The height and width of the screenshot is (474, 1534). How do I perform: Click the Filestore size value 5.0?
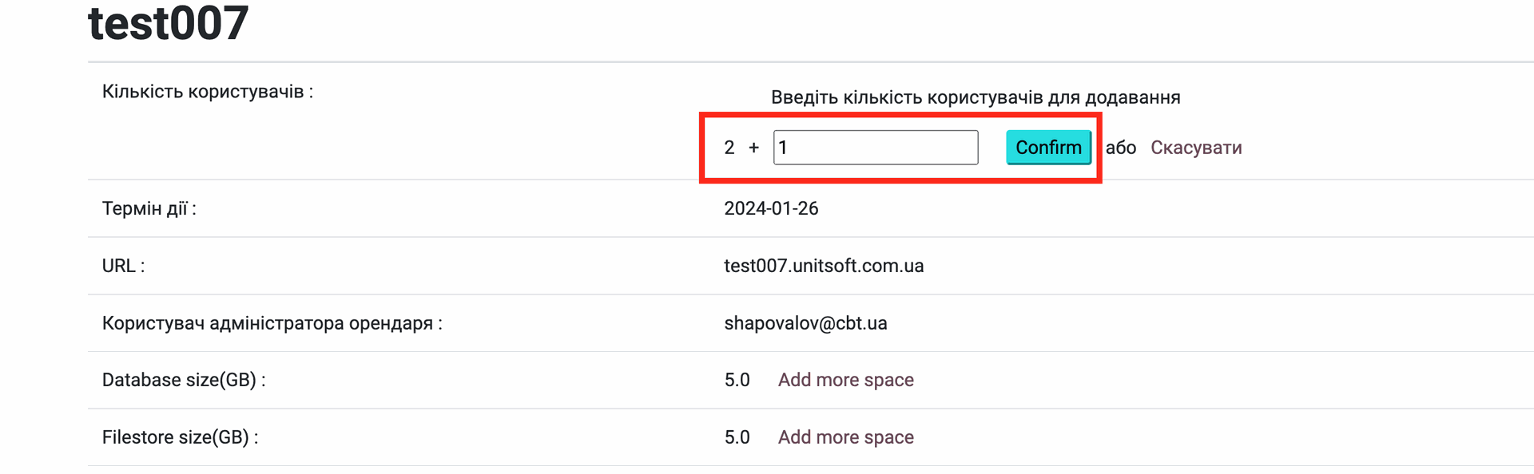click(737, 437)
